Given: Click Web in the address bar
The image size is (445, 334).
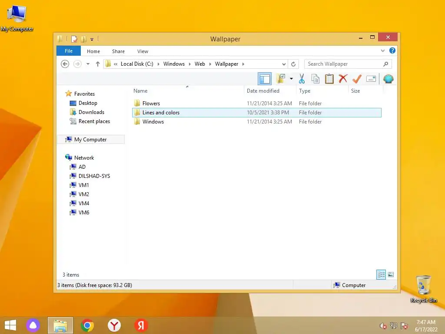Looking at the screenshot, I should 200,64.
